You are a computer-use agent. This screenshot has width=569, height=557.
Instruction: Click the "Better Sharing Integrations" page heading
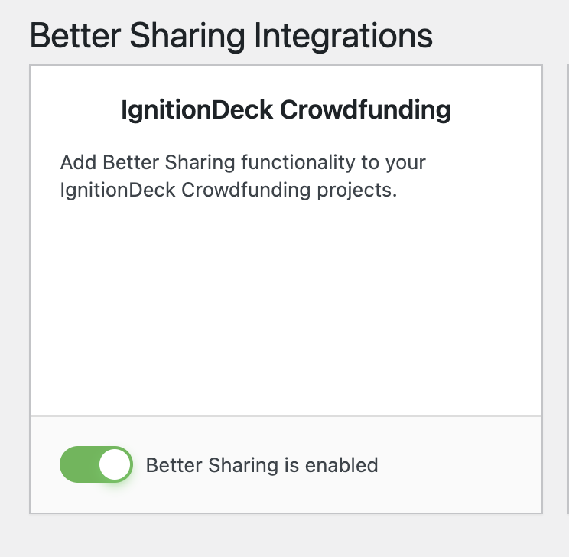231,35
